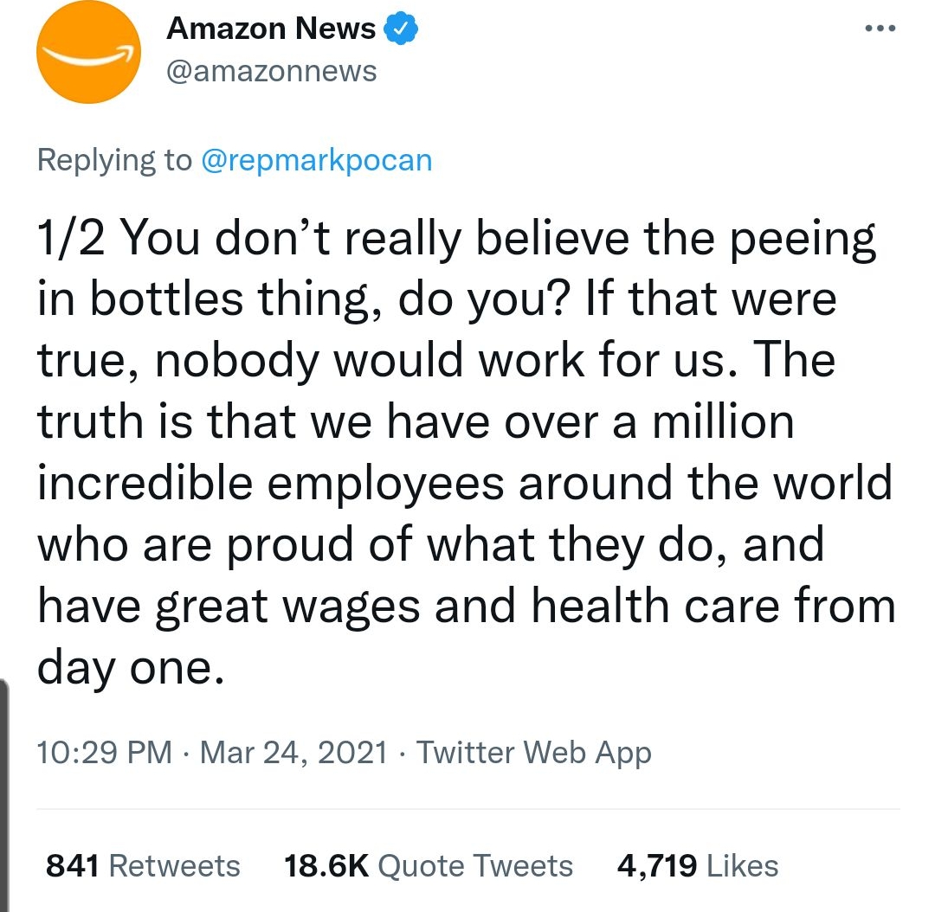View the 18.6K Quote Tweets
This screenshot has height=912, width=935.
click(429, 865)
